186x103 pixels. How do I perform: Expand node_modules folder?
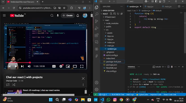pos(112,23)
